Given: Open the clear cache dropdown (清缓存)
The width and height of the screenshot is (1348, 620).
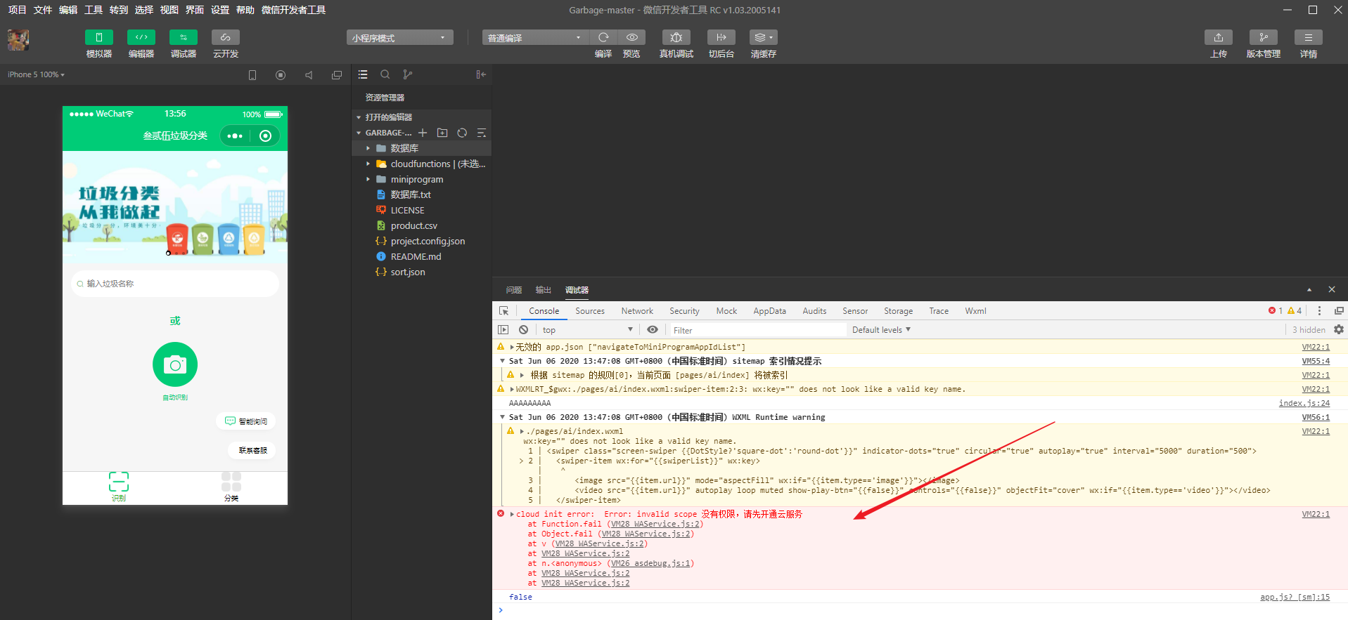Looking at the screenshot, I should pyautogui.click(x=764, y=37).
